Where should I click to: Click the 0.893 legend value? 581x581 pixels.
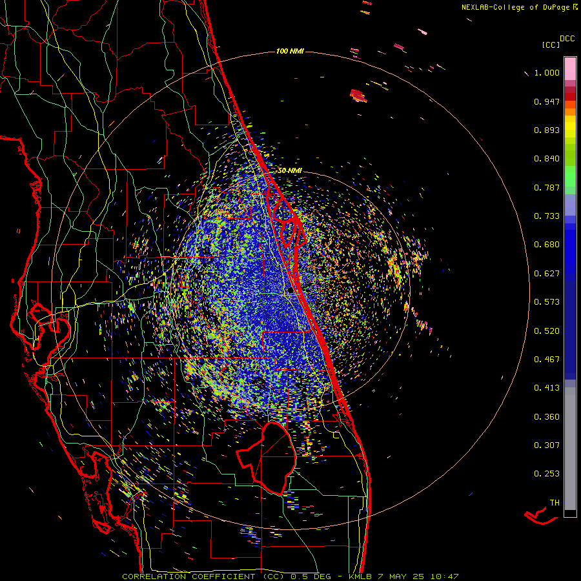[x=547, y=130]
